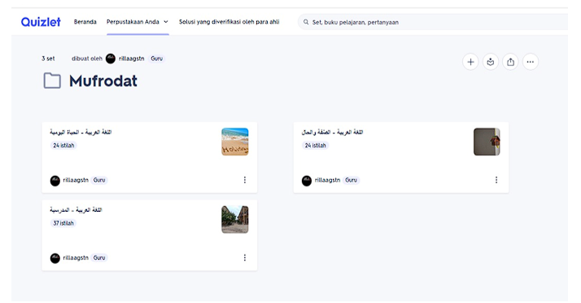This screenshot has height=303, width=581.
Task: Click the Mufrodat folder icon
Action: [x=52, y=81]
